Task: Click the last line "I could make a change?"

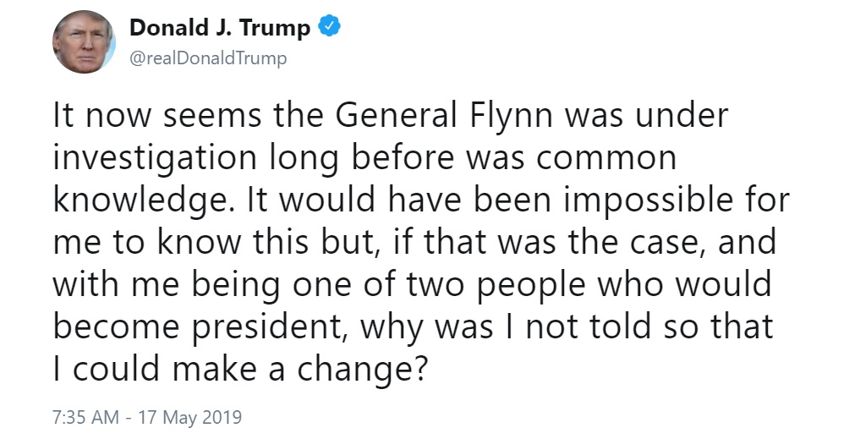Action: point(240,369)
